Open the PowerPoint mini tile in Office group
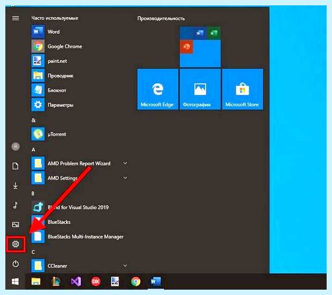Viewport: 332px width, 295px height. click(186, 46)
